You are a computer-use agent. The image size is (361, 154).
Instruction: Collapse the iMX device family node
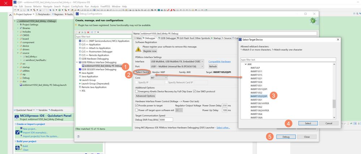click(x=245, y=64)
